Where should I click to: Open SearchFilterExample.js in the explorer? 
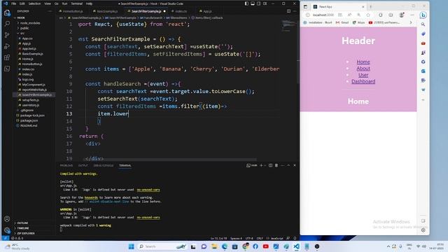37,95
